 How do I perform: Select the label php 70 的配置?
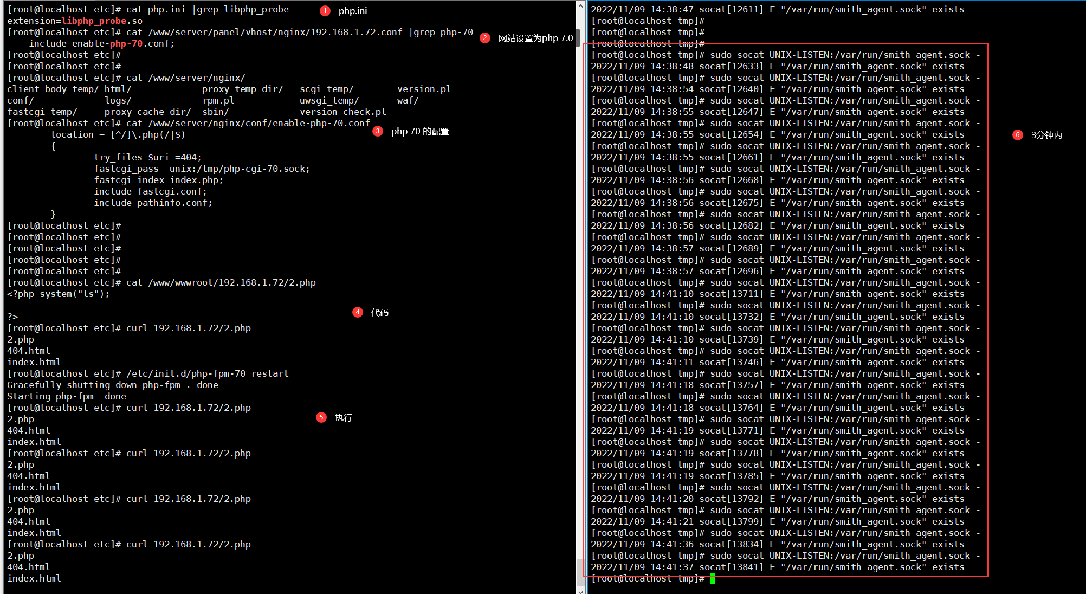pyautogui.click(x=420, y=131)
